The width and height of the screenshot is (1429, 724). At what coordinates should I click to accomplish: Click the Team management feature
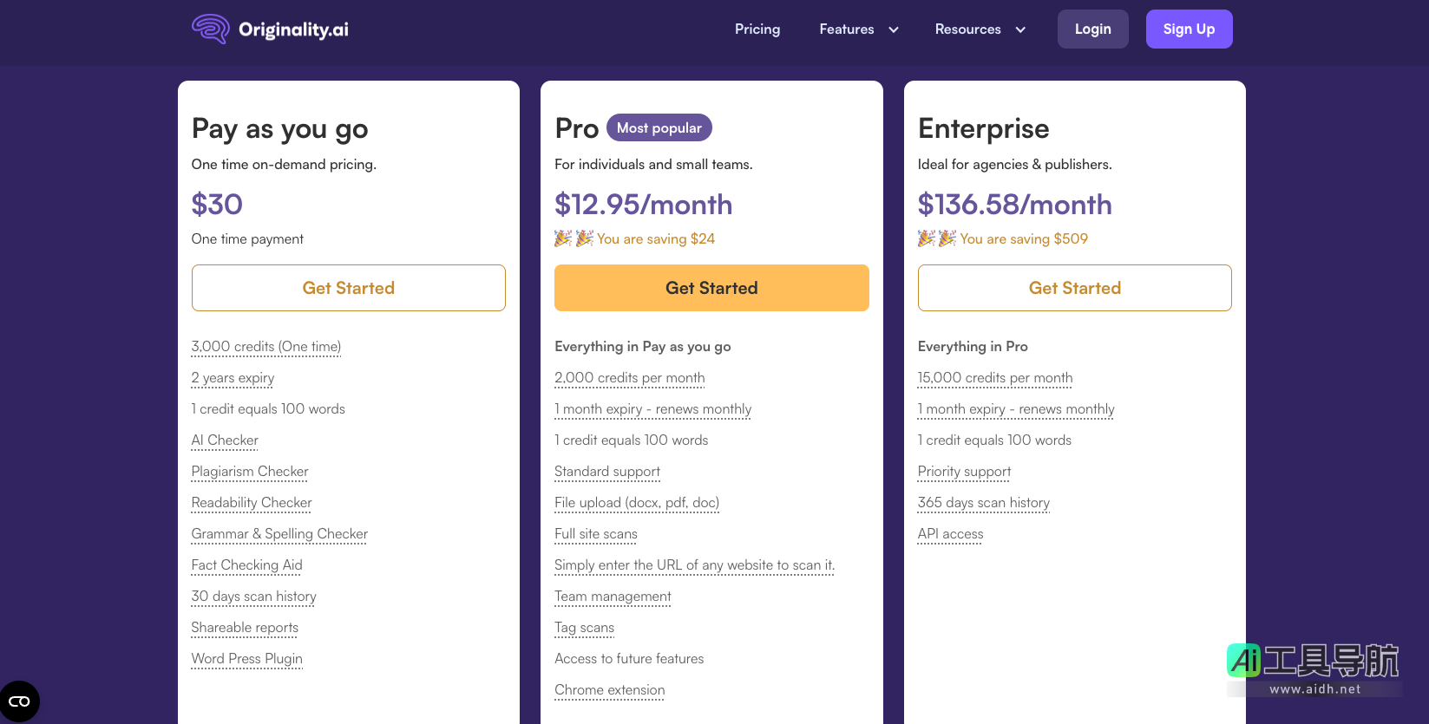coord(613,597)
